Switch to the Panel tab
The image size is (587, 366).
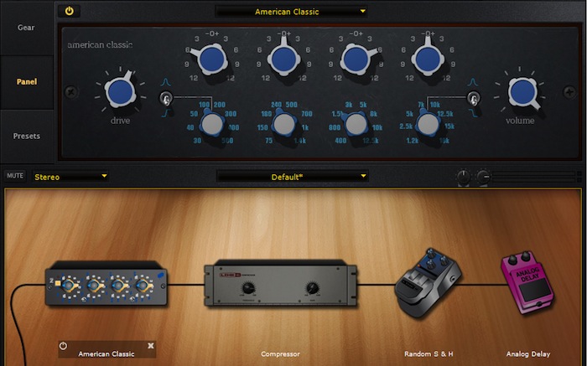[x=27, y=82]
